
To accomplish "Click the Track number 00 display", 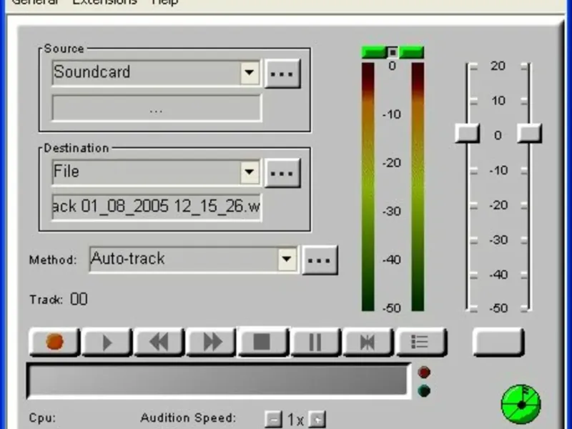I will coord(79,300).
